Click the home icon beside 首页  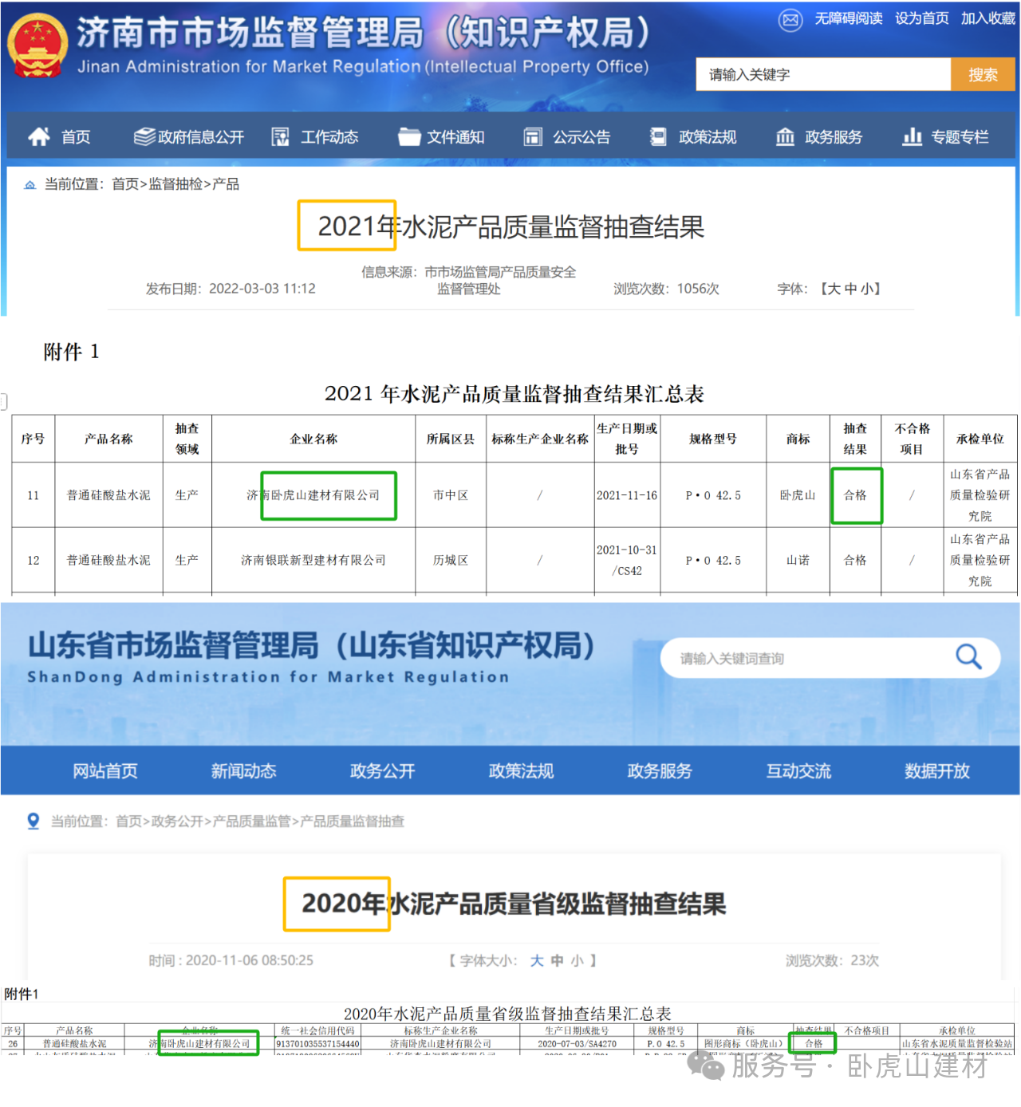[x=38, y=137]
